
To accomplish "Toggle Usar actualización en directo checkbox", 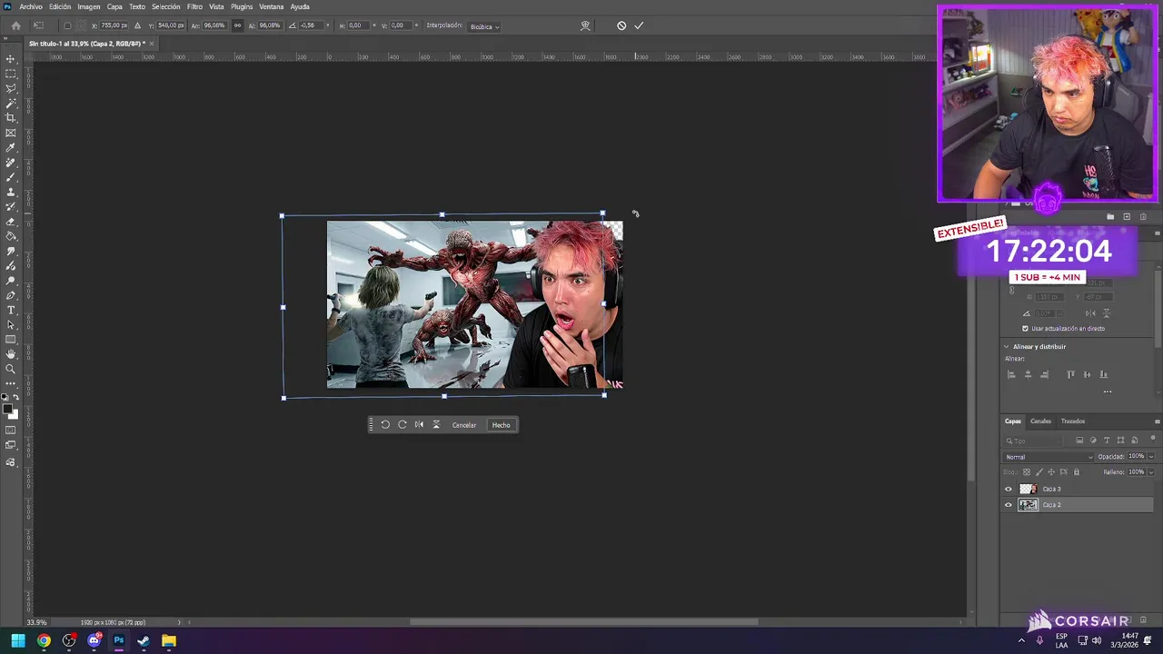I will click(1025, 329).
